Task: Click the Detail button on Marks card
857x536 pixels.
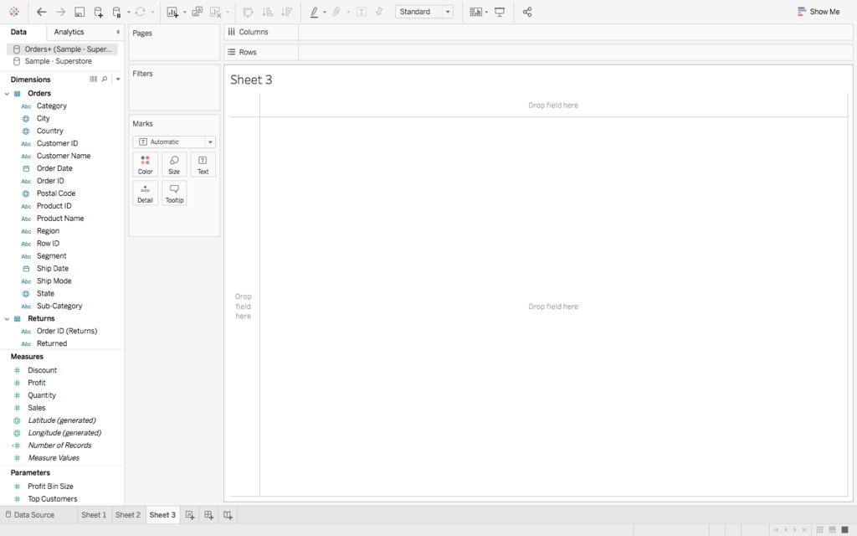Action: coord(146,193)
